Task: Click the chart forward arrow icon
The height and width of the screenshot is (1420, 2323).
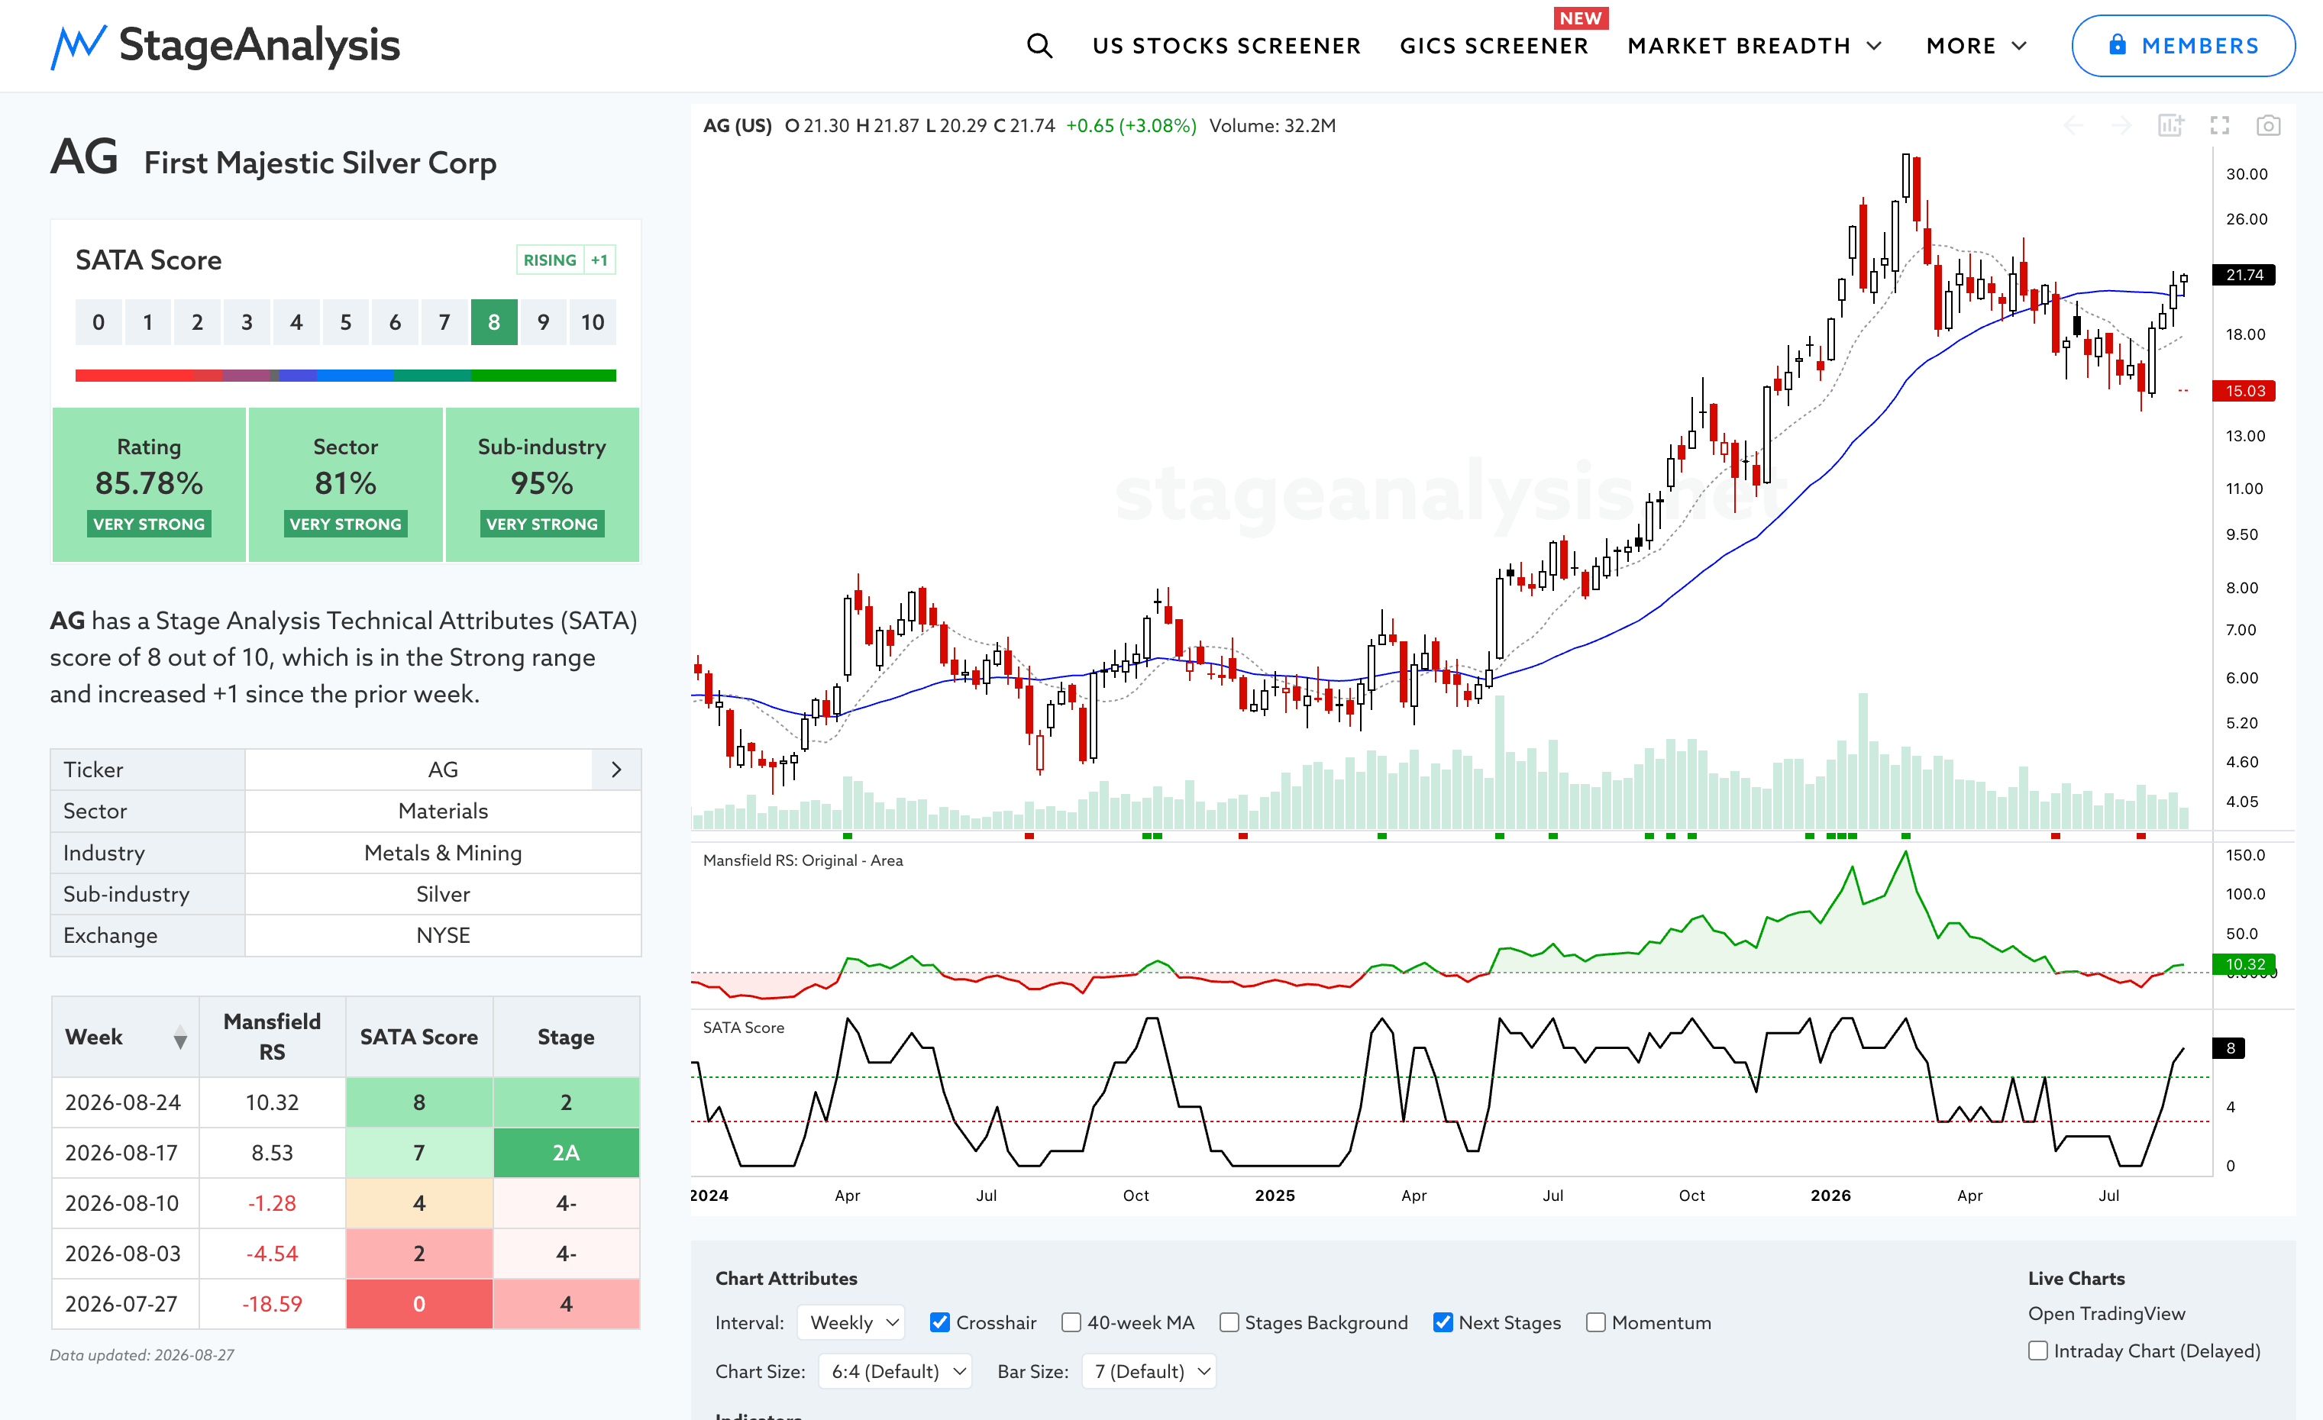Action: [2121, 125]
